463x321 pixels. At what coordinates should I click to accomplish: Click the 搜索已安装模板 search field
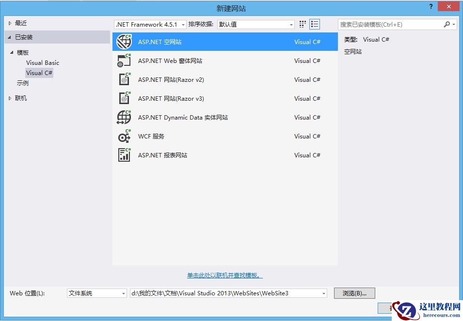pos(390,25)
